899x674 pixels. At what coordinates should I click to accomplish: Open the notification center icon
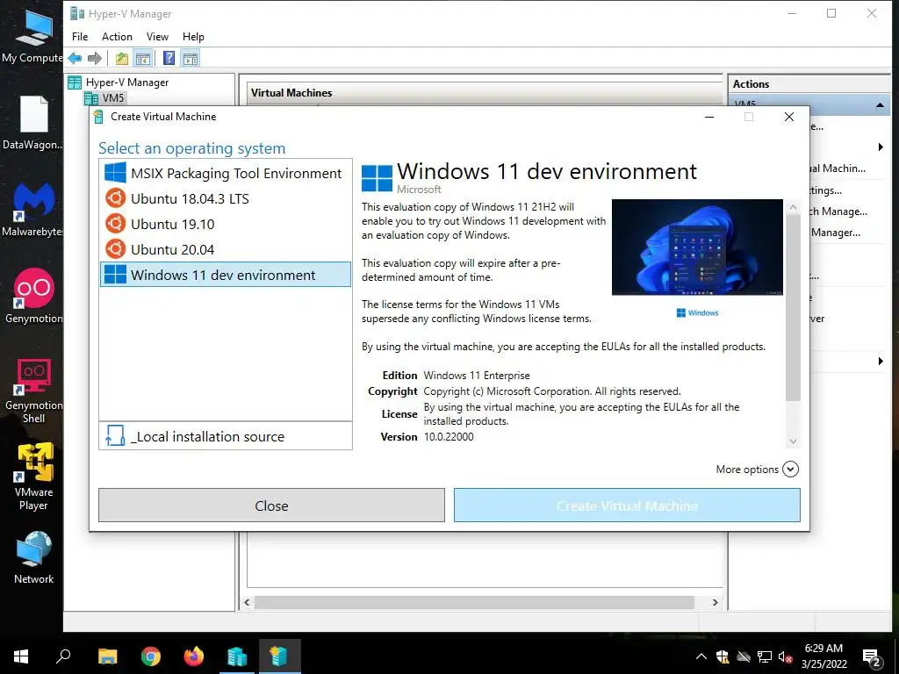pos(872,658)
